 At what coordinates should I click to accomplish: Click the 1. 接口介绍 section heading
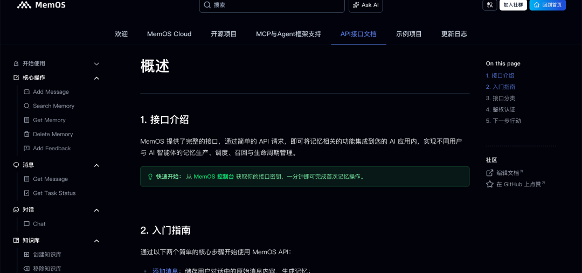coord(164,120)
